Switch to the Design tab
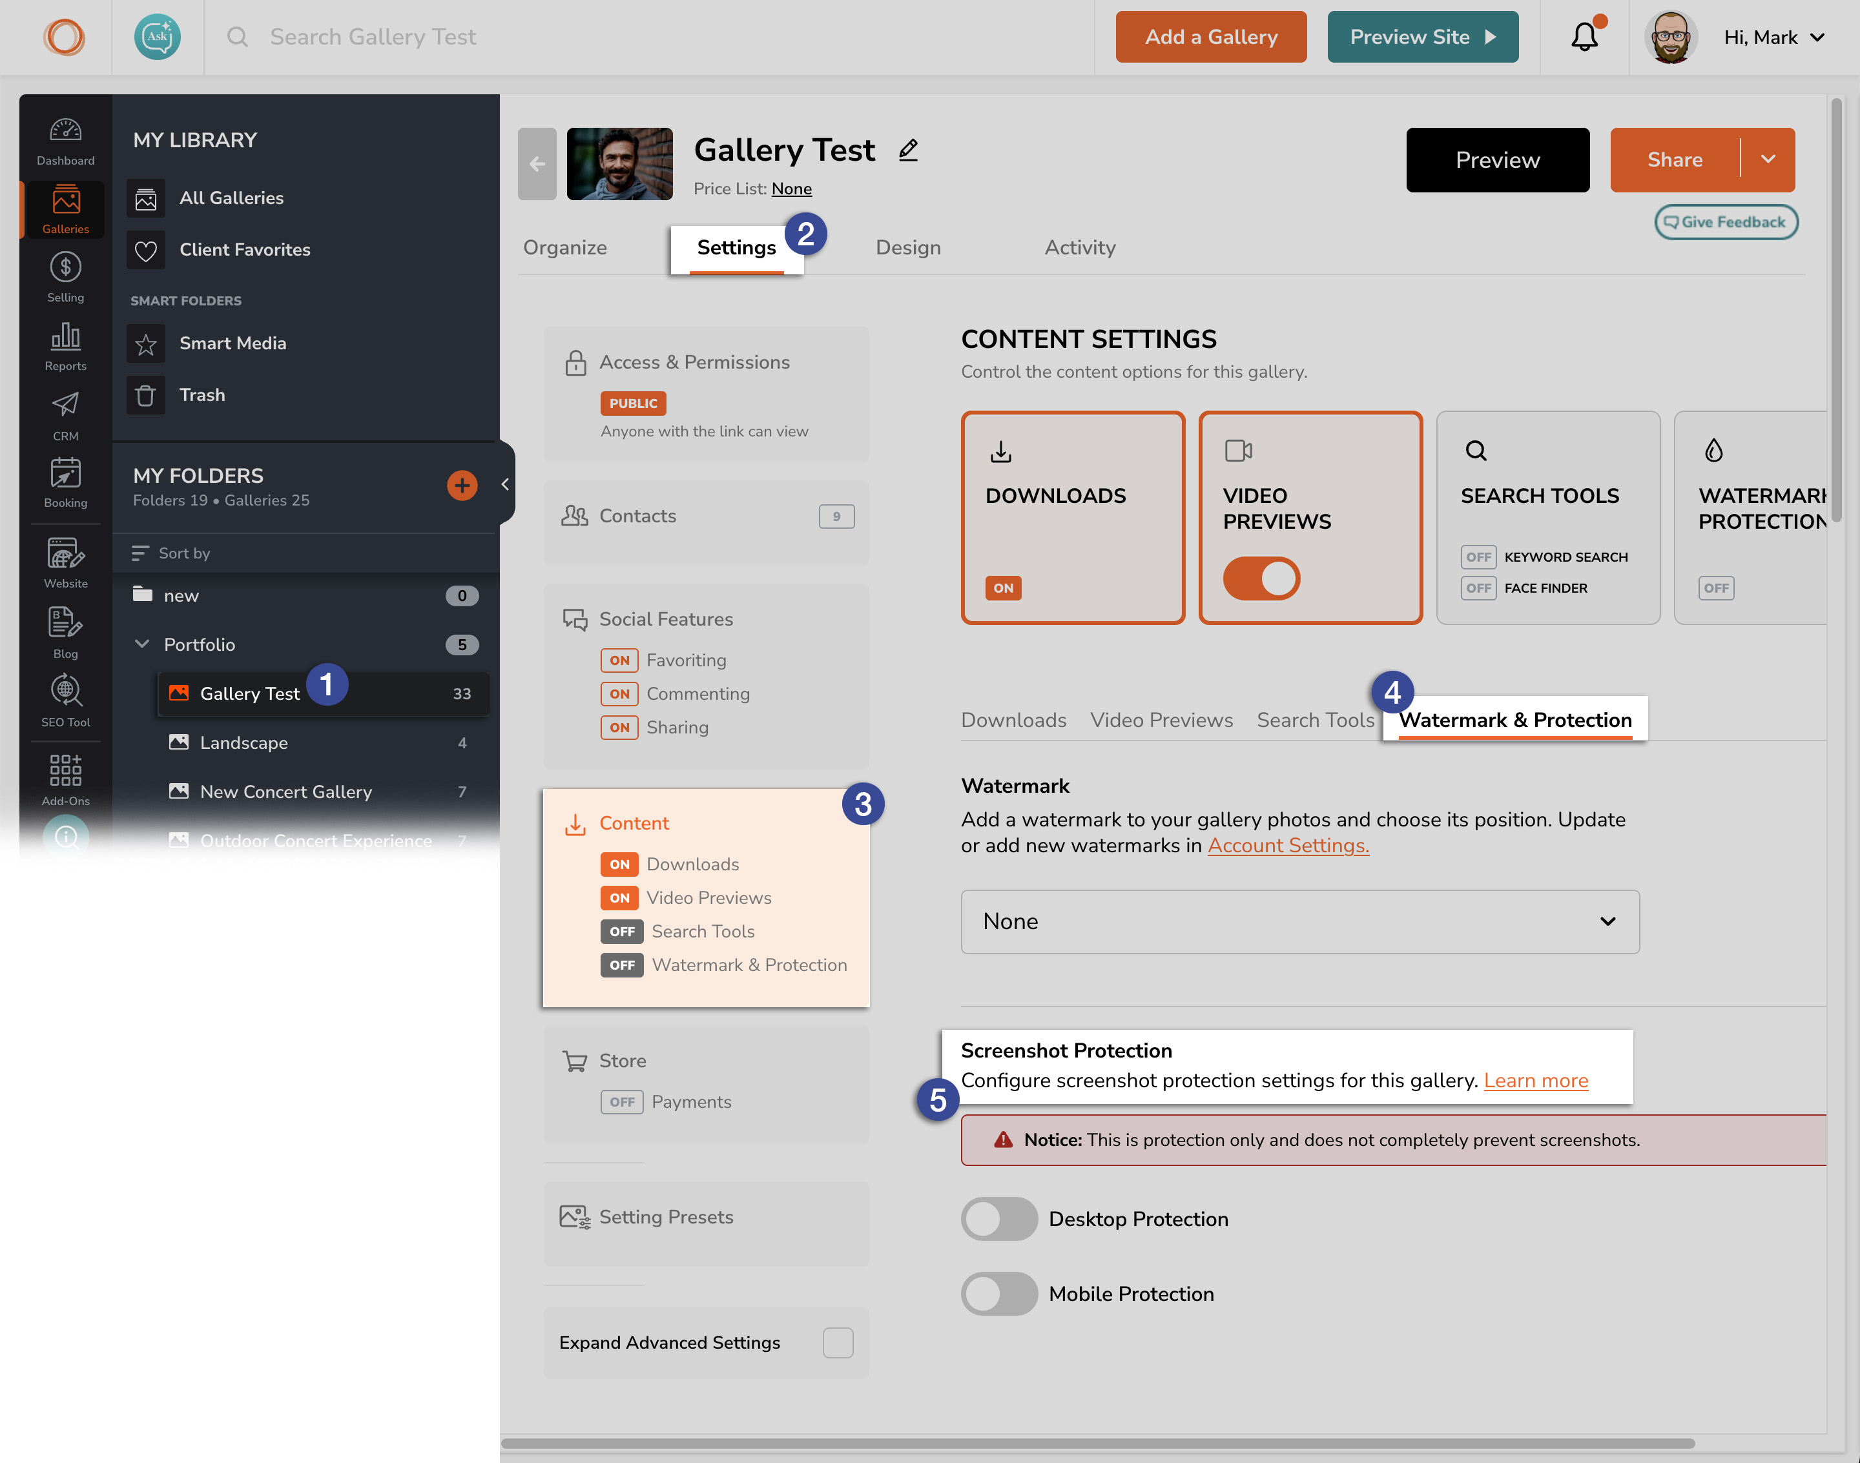The height and width of the screenshot is (1463, 1860). click(x=908, y=249)
